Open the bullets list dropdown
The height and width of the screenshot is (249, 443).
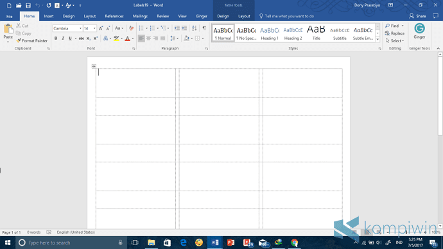coord(146,28)
